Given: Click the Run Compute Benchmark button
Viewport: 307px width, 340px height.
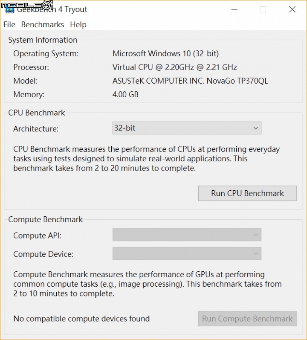Looking at the screenshot, I should click(247, 319).
